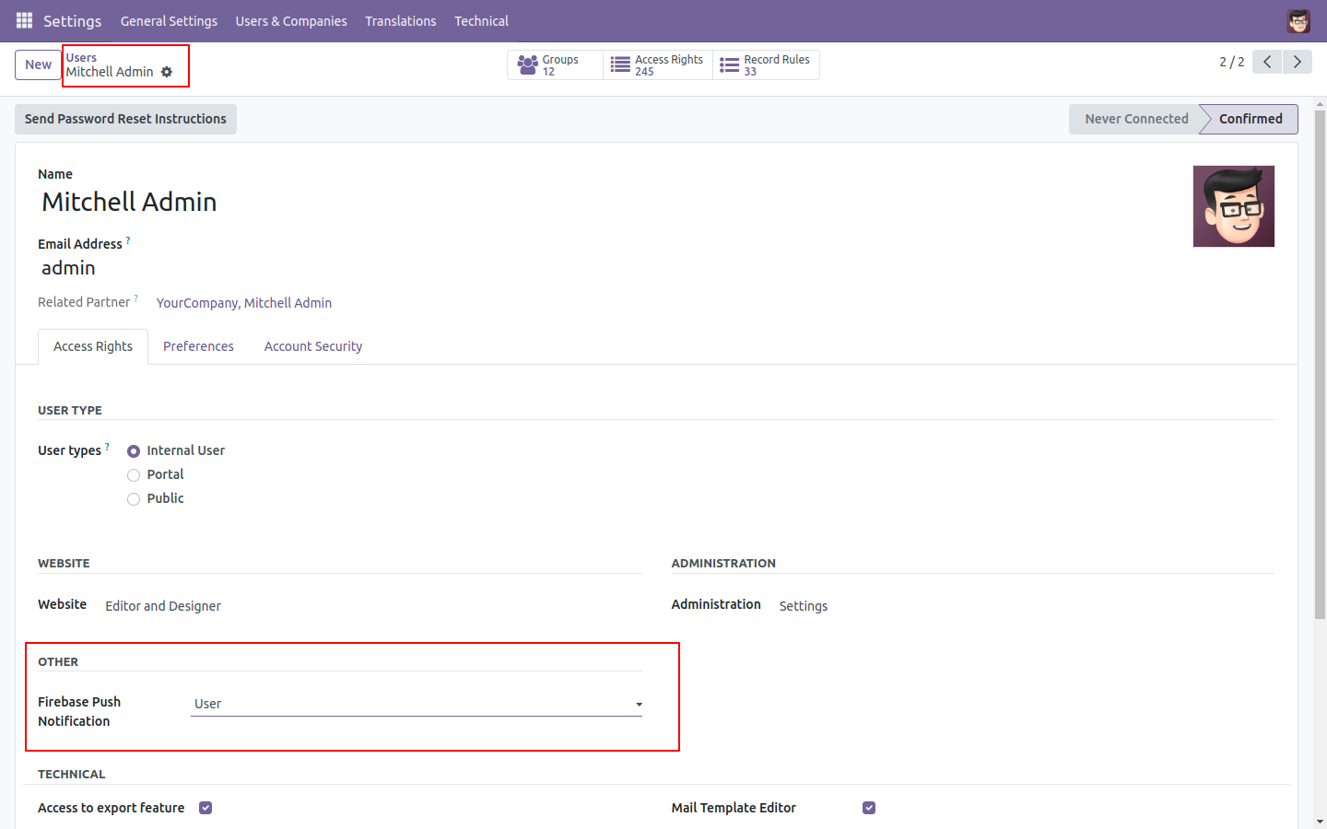Toggle Mail Template Editor checkbox
1327x829 pixels.
[869, 808]
